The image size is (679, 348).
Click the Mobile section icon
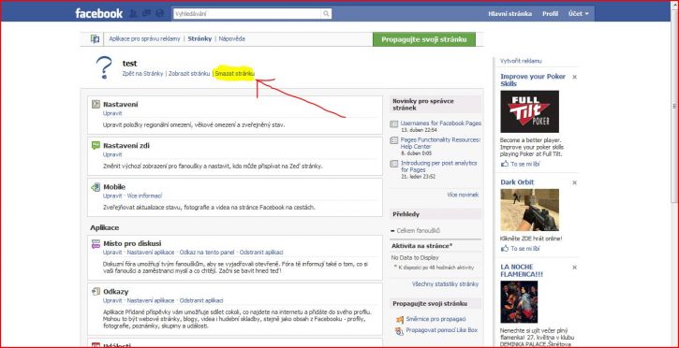click(96, 187)
